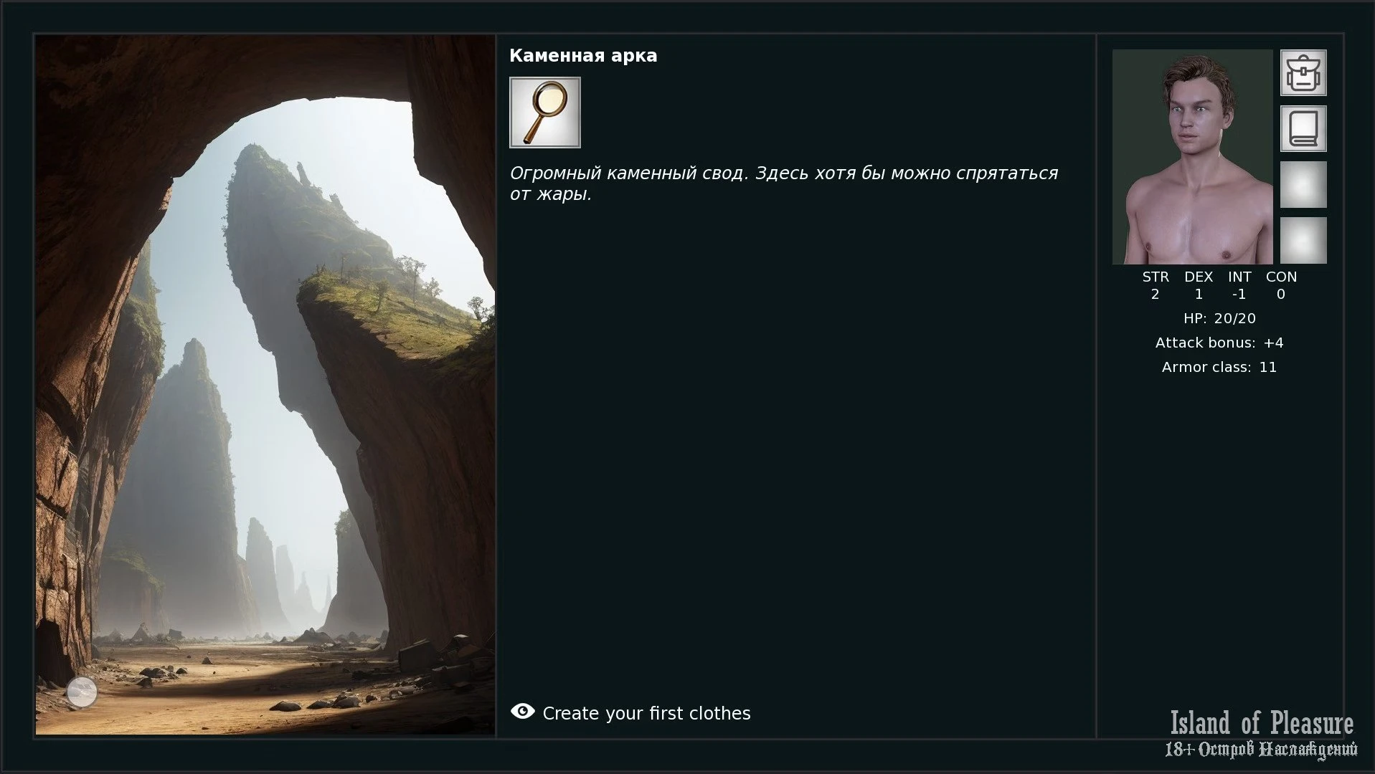The height and width of the screenshot is (774, 1375).
Task: Click the Island of Pleasure logo
Action: pos(1262,734)
